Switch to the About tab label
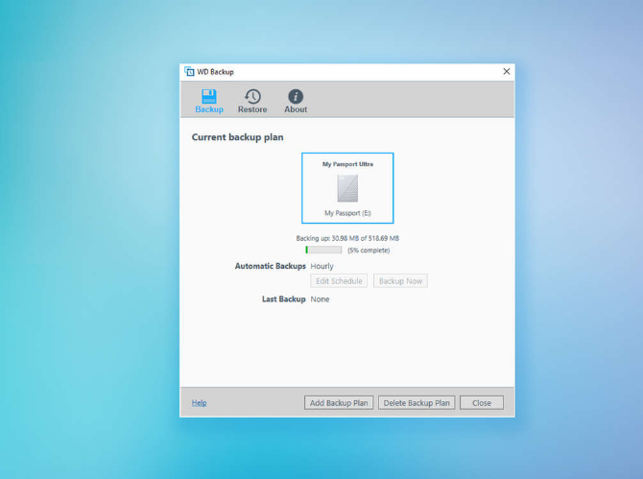Viewport: 643px width, 479px height. tap(296, 109)
